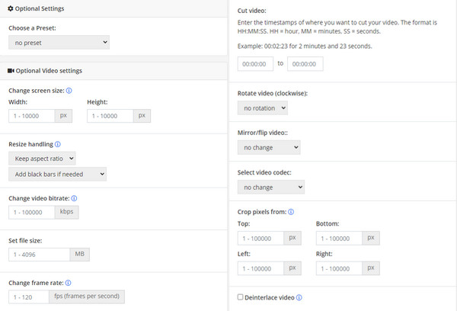Click the frame rate fps input field
The height and width of the screenshot is (311, 457).
[x=29, y=297]
